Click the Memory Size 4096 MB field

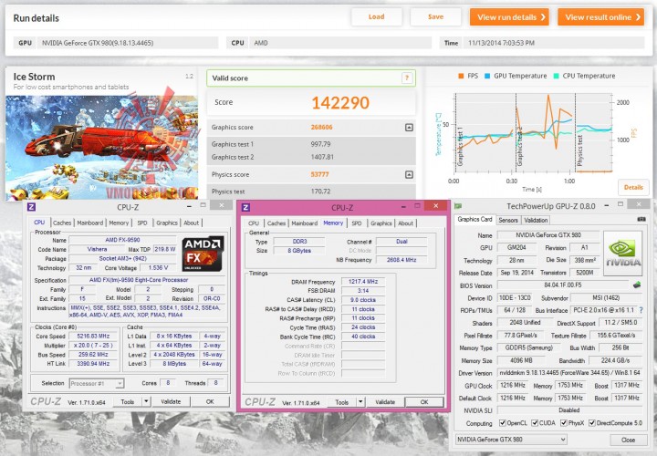[x=519, y=360]
